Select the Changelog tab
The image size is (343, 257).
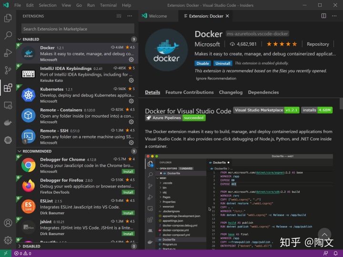(231, 92)
